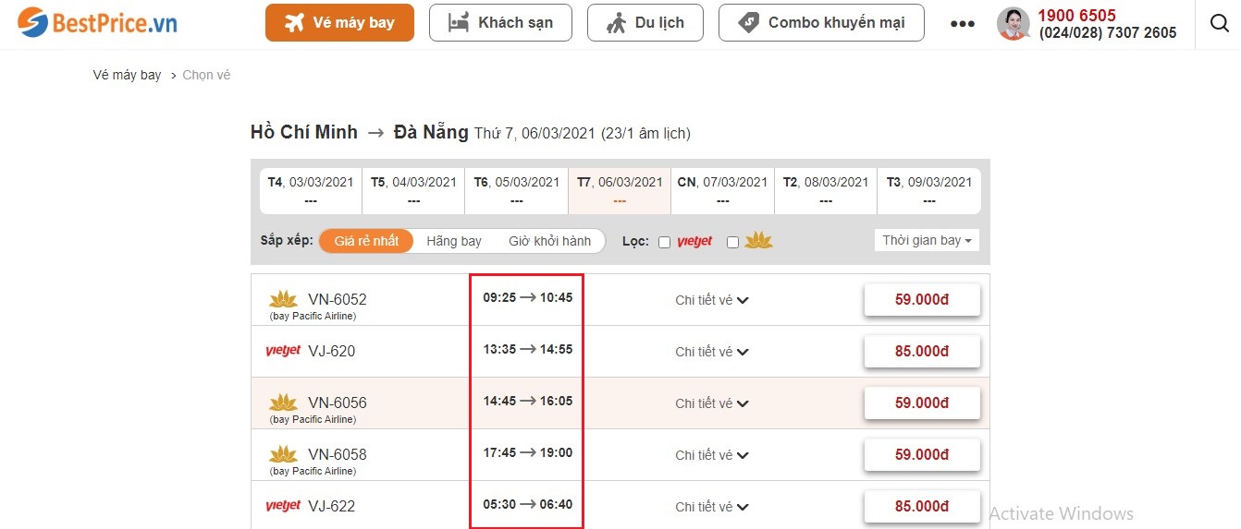Select date T5, 04/03/2021
Screen dimensions: 1241x529
point(413,191)
